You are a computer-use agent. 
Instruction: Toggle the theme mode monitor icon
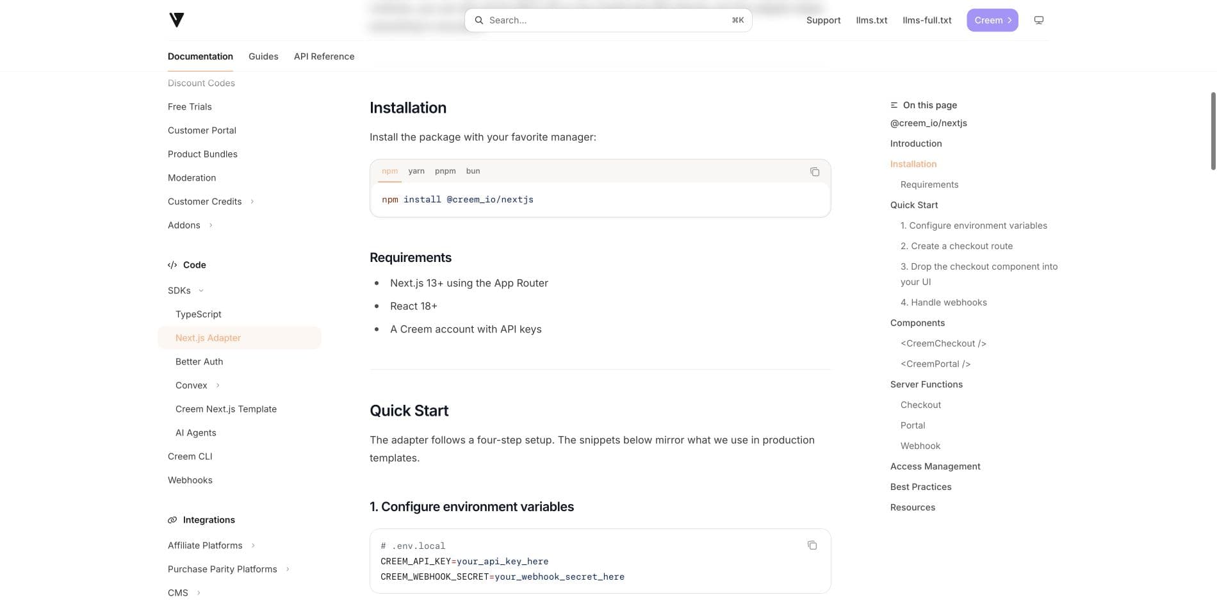click(x=1039, y=20)
